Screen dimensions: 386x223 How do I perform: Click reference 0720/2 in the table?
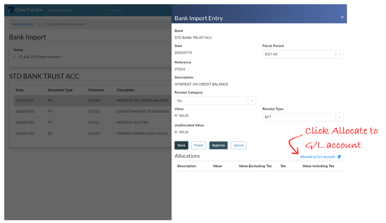[94, 111]
